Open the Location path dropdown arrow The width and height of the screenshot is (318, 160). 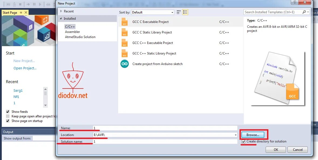click(x=235, y=135)
